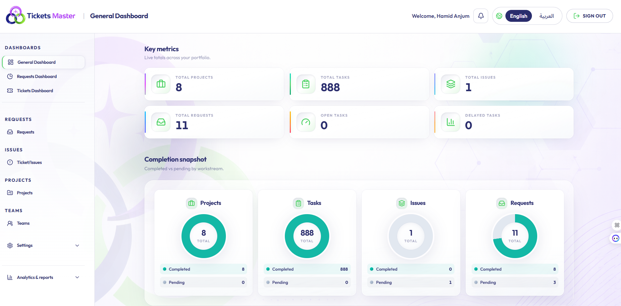This screenshot has width=621, height=306.
Task: Click the Total Tasks clipboard icon
Action: (306, 84)
